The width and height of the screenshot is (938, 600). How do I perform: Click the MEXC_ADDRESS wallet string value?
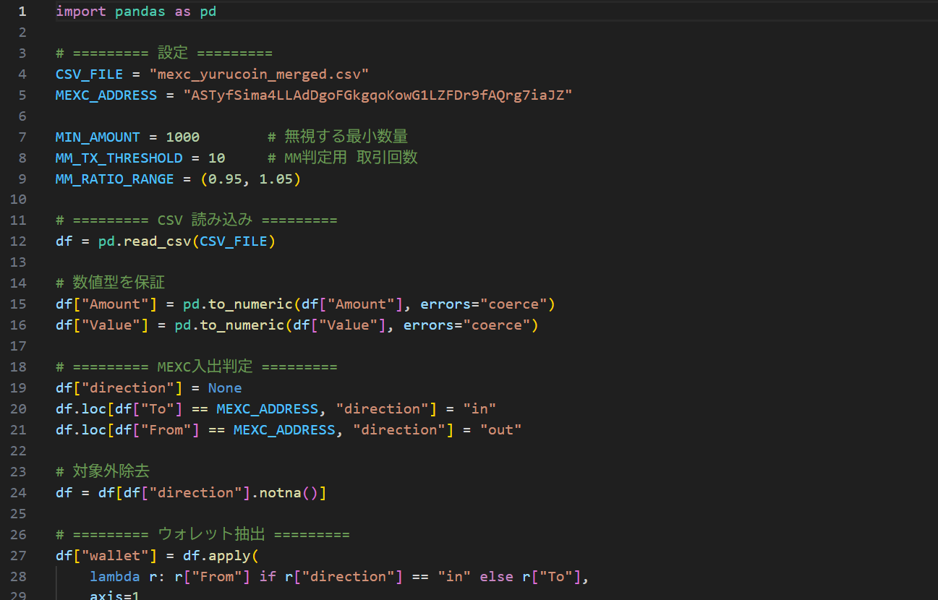tap(378, 95)
